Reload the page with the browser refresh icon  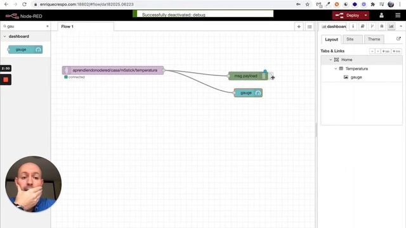pyautogui.click(x=24, y=4)
